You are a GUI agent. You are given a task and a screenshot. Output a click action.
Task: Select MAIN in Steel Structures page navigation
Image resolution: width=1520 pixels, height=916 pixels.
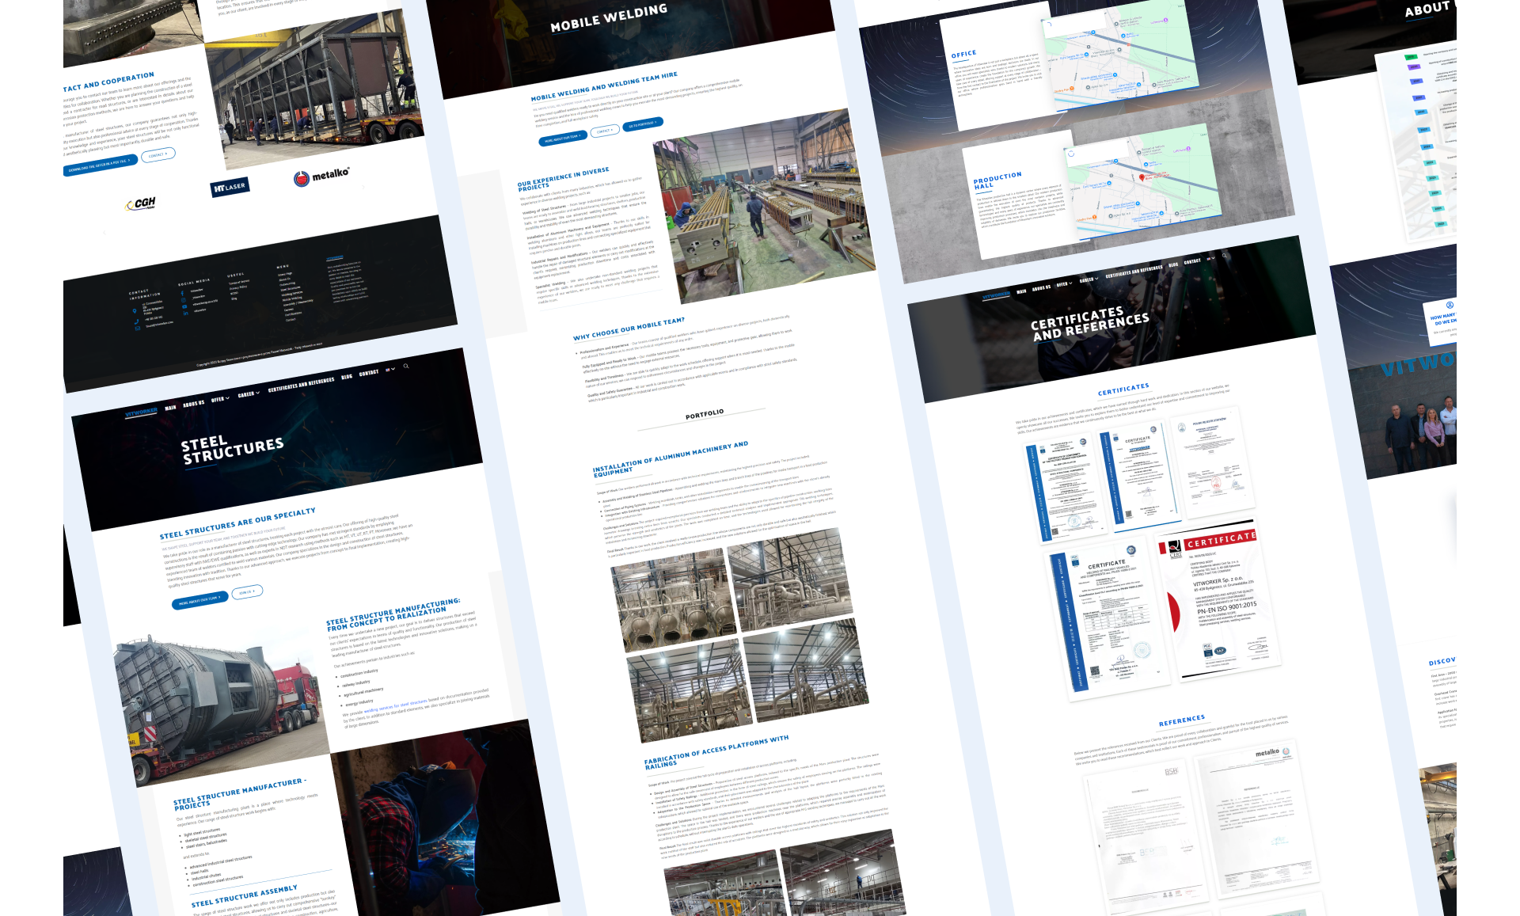[170, 408]
